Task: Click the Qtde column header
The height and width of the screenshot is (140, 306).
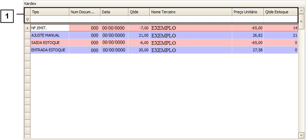Action: point(139,12)
